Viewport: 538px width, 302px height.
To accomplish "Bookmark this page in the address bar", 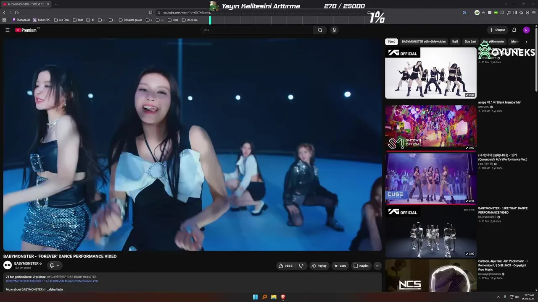I will [x=150, y=13].
